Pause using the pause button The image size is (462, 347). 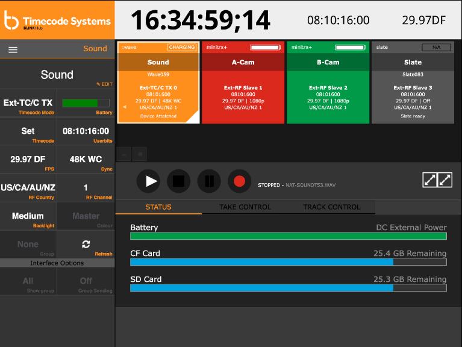pyautogui.click(x=209, y=181)
